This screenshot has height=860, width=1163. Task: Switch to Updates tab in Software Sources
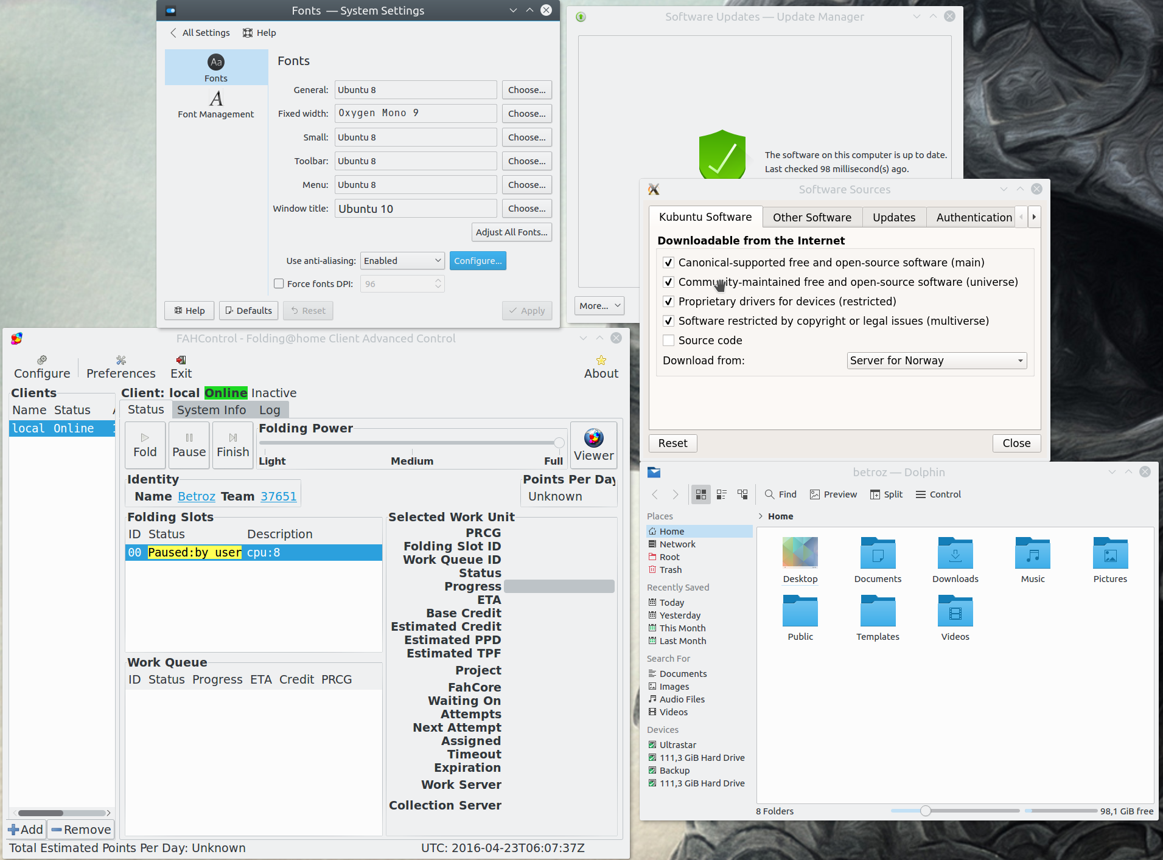pos(893,218)
